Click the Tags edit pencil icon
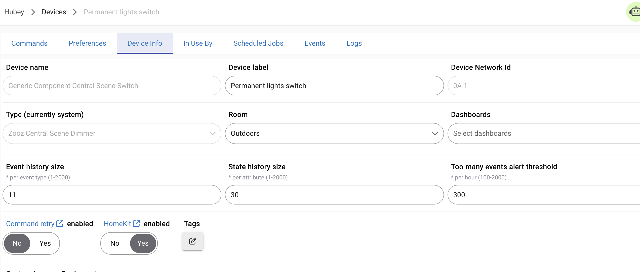This screenshot has height=272, width=640. click(192, 241)
